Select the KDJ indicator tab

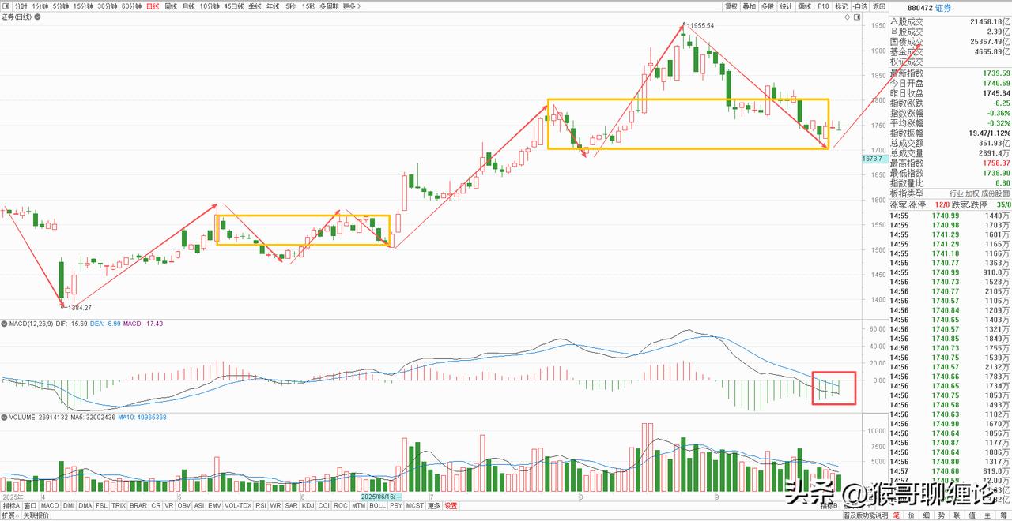[x=308, y=505]
